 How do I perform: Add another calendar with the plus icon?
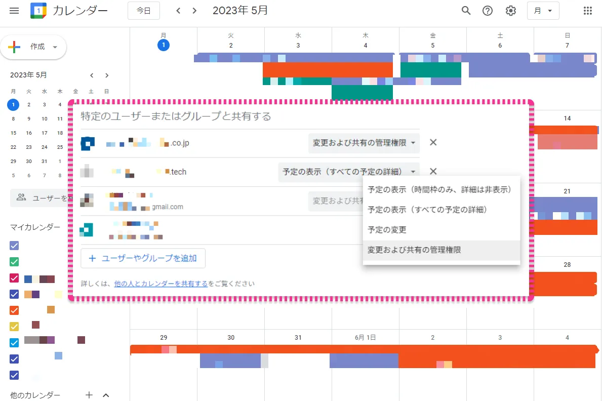tap(89, 395)
